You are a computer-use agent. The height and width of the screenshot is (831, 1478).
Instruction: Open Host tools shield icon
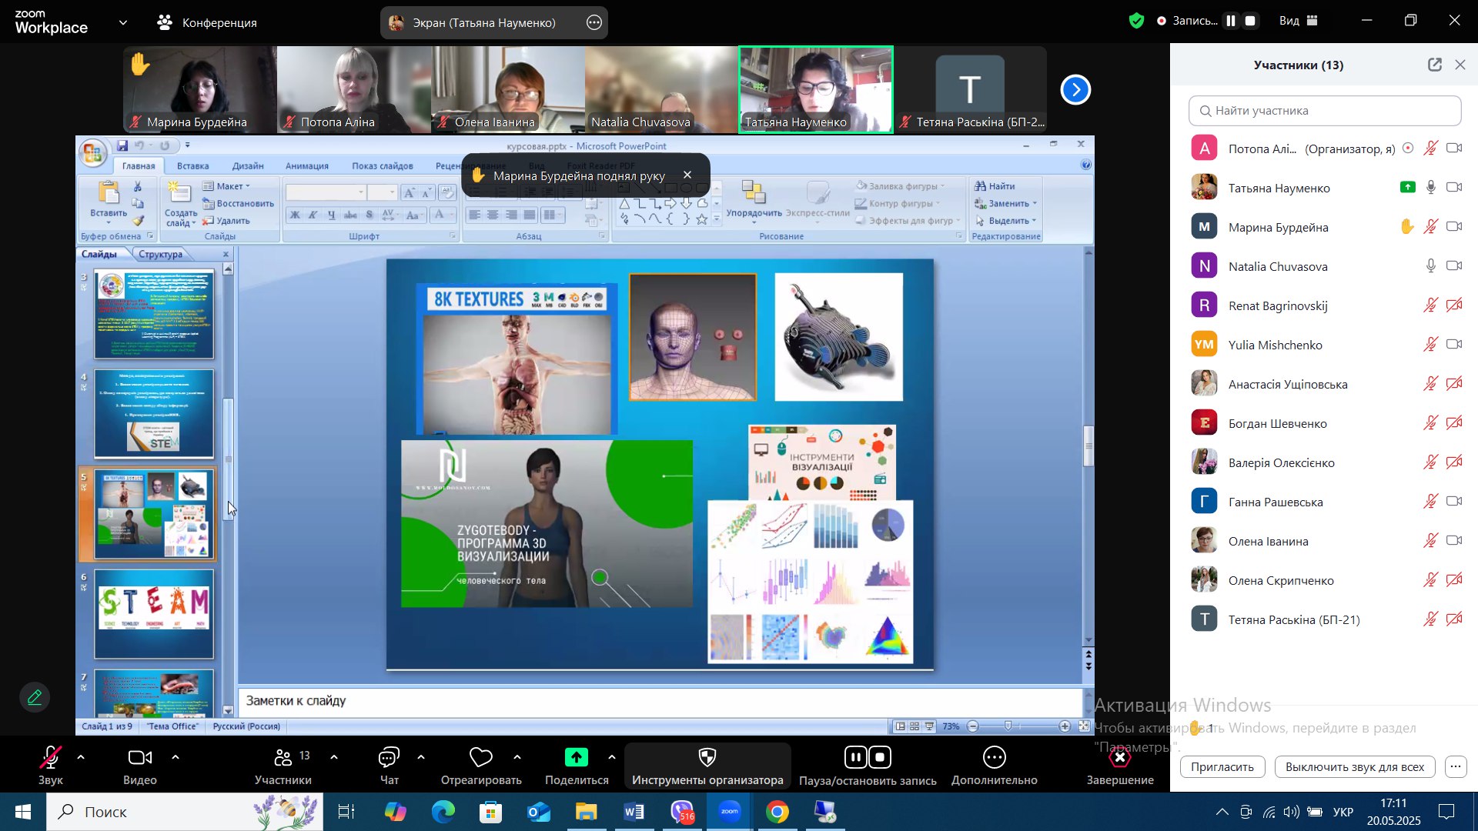coord(707,758)
